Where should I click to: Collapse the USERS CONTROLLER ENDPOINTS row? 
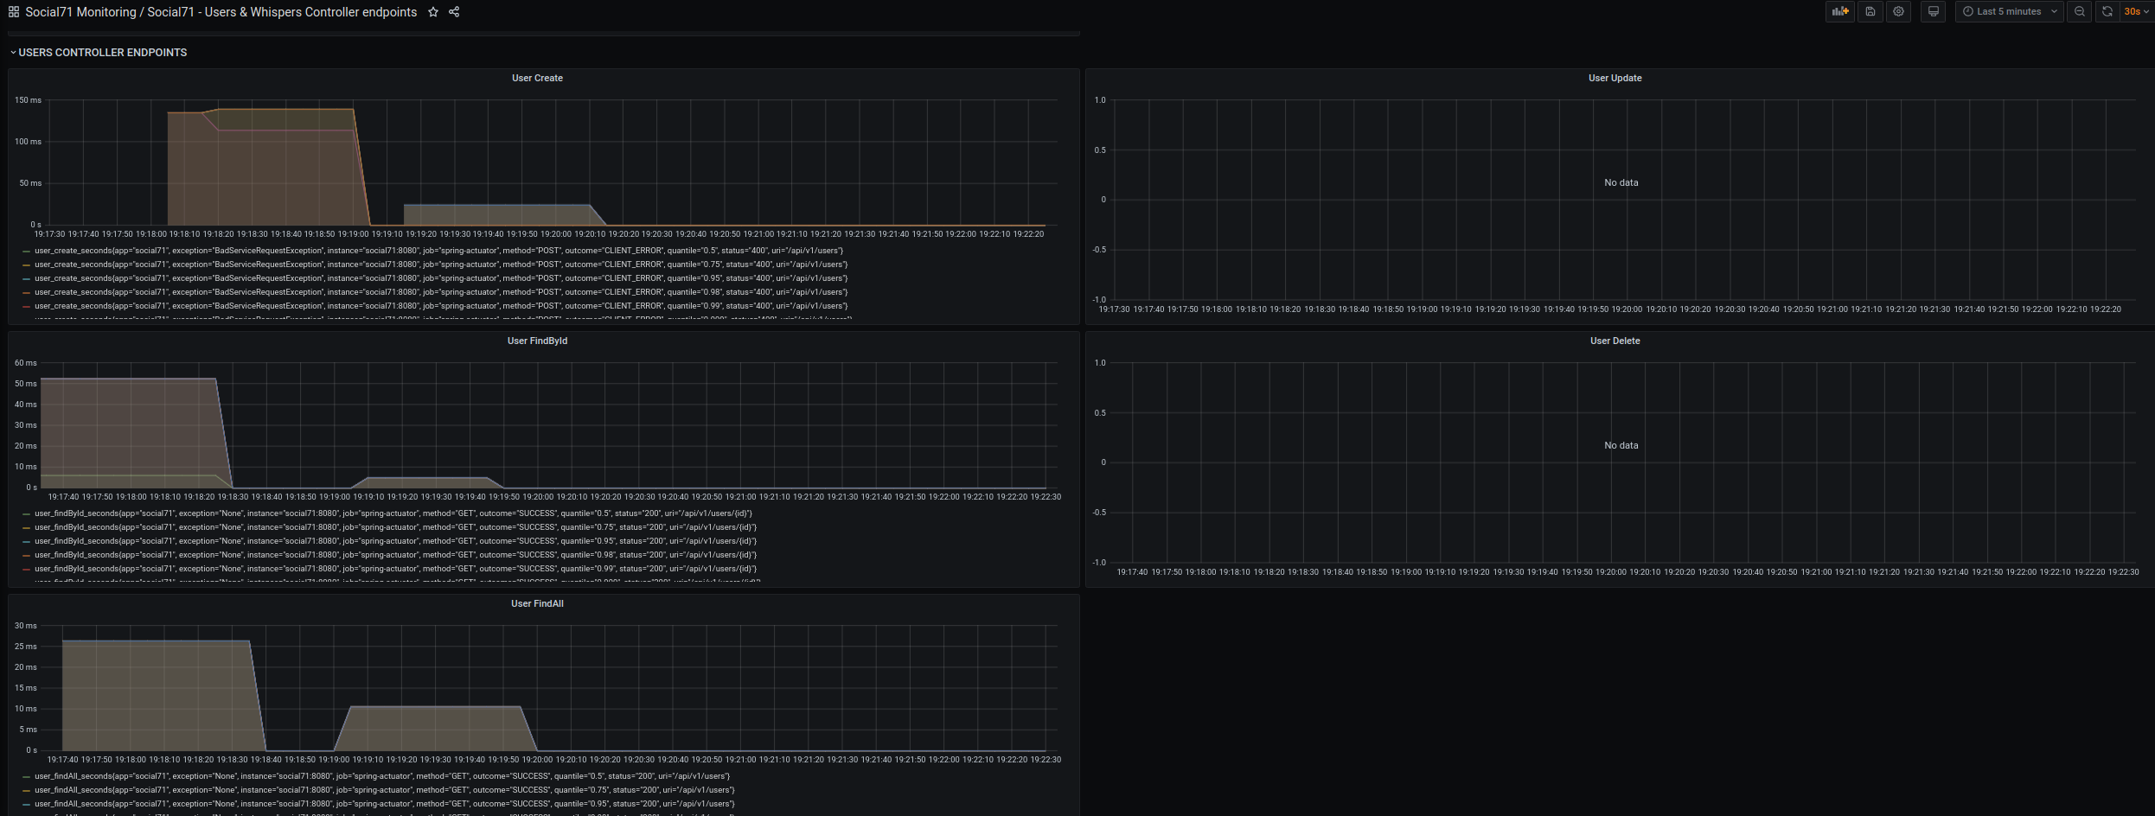coord(99,52)
